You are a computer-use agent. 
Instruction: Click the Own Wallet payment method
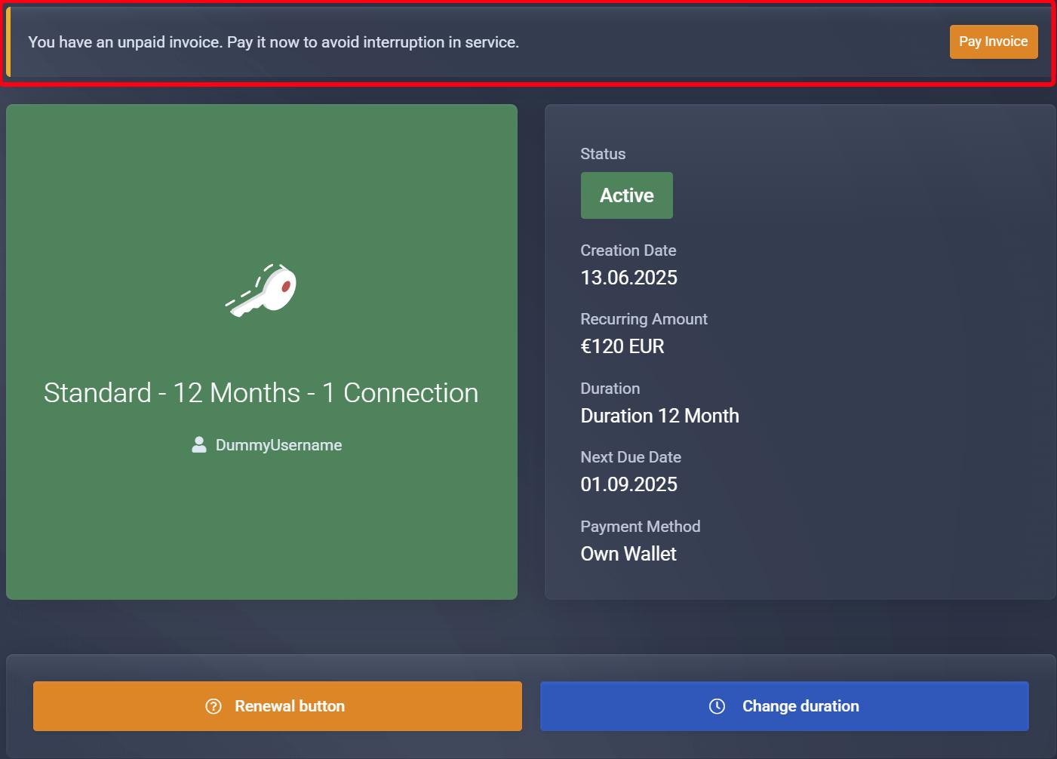[628, 554]
